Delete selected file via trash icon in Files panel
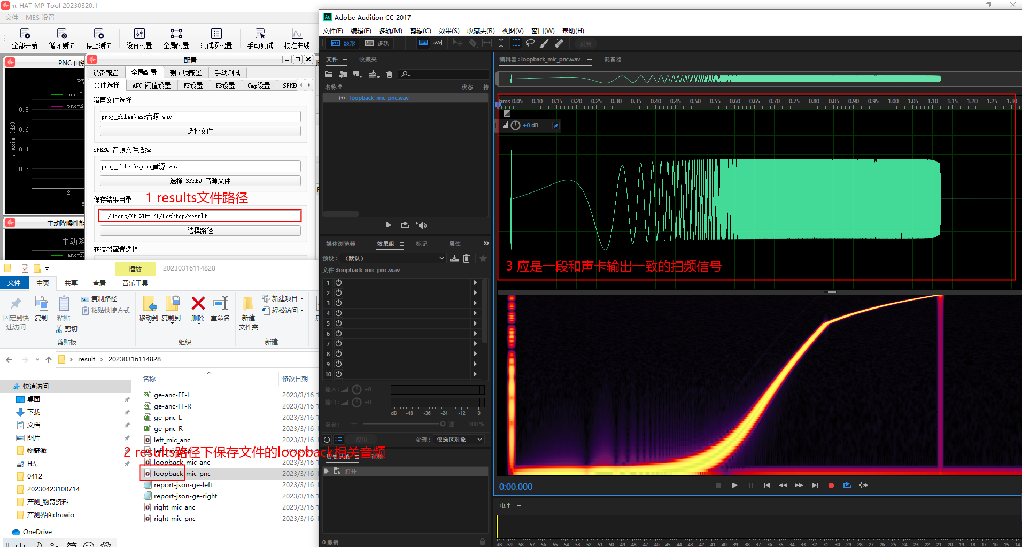 pos(389,74)
